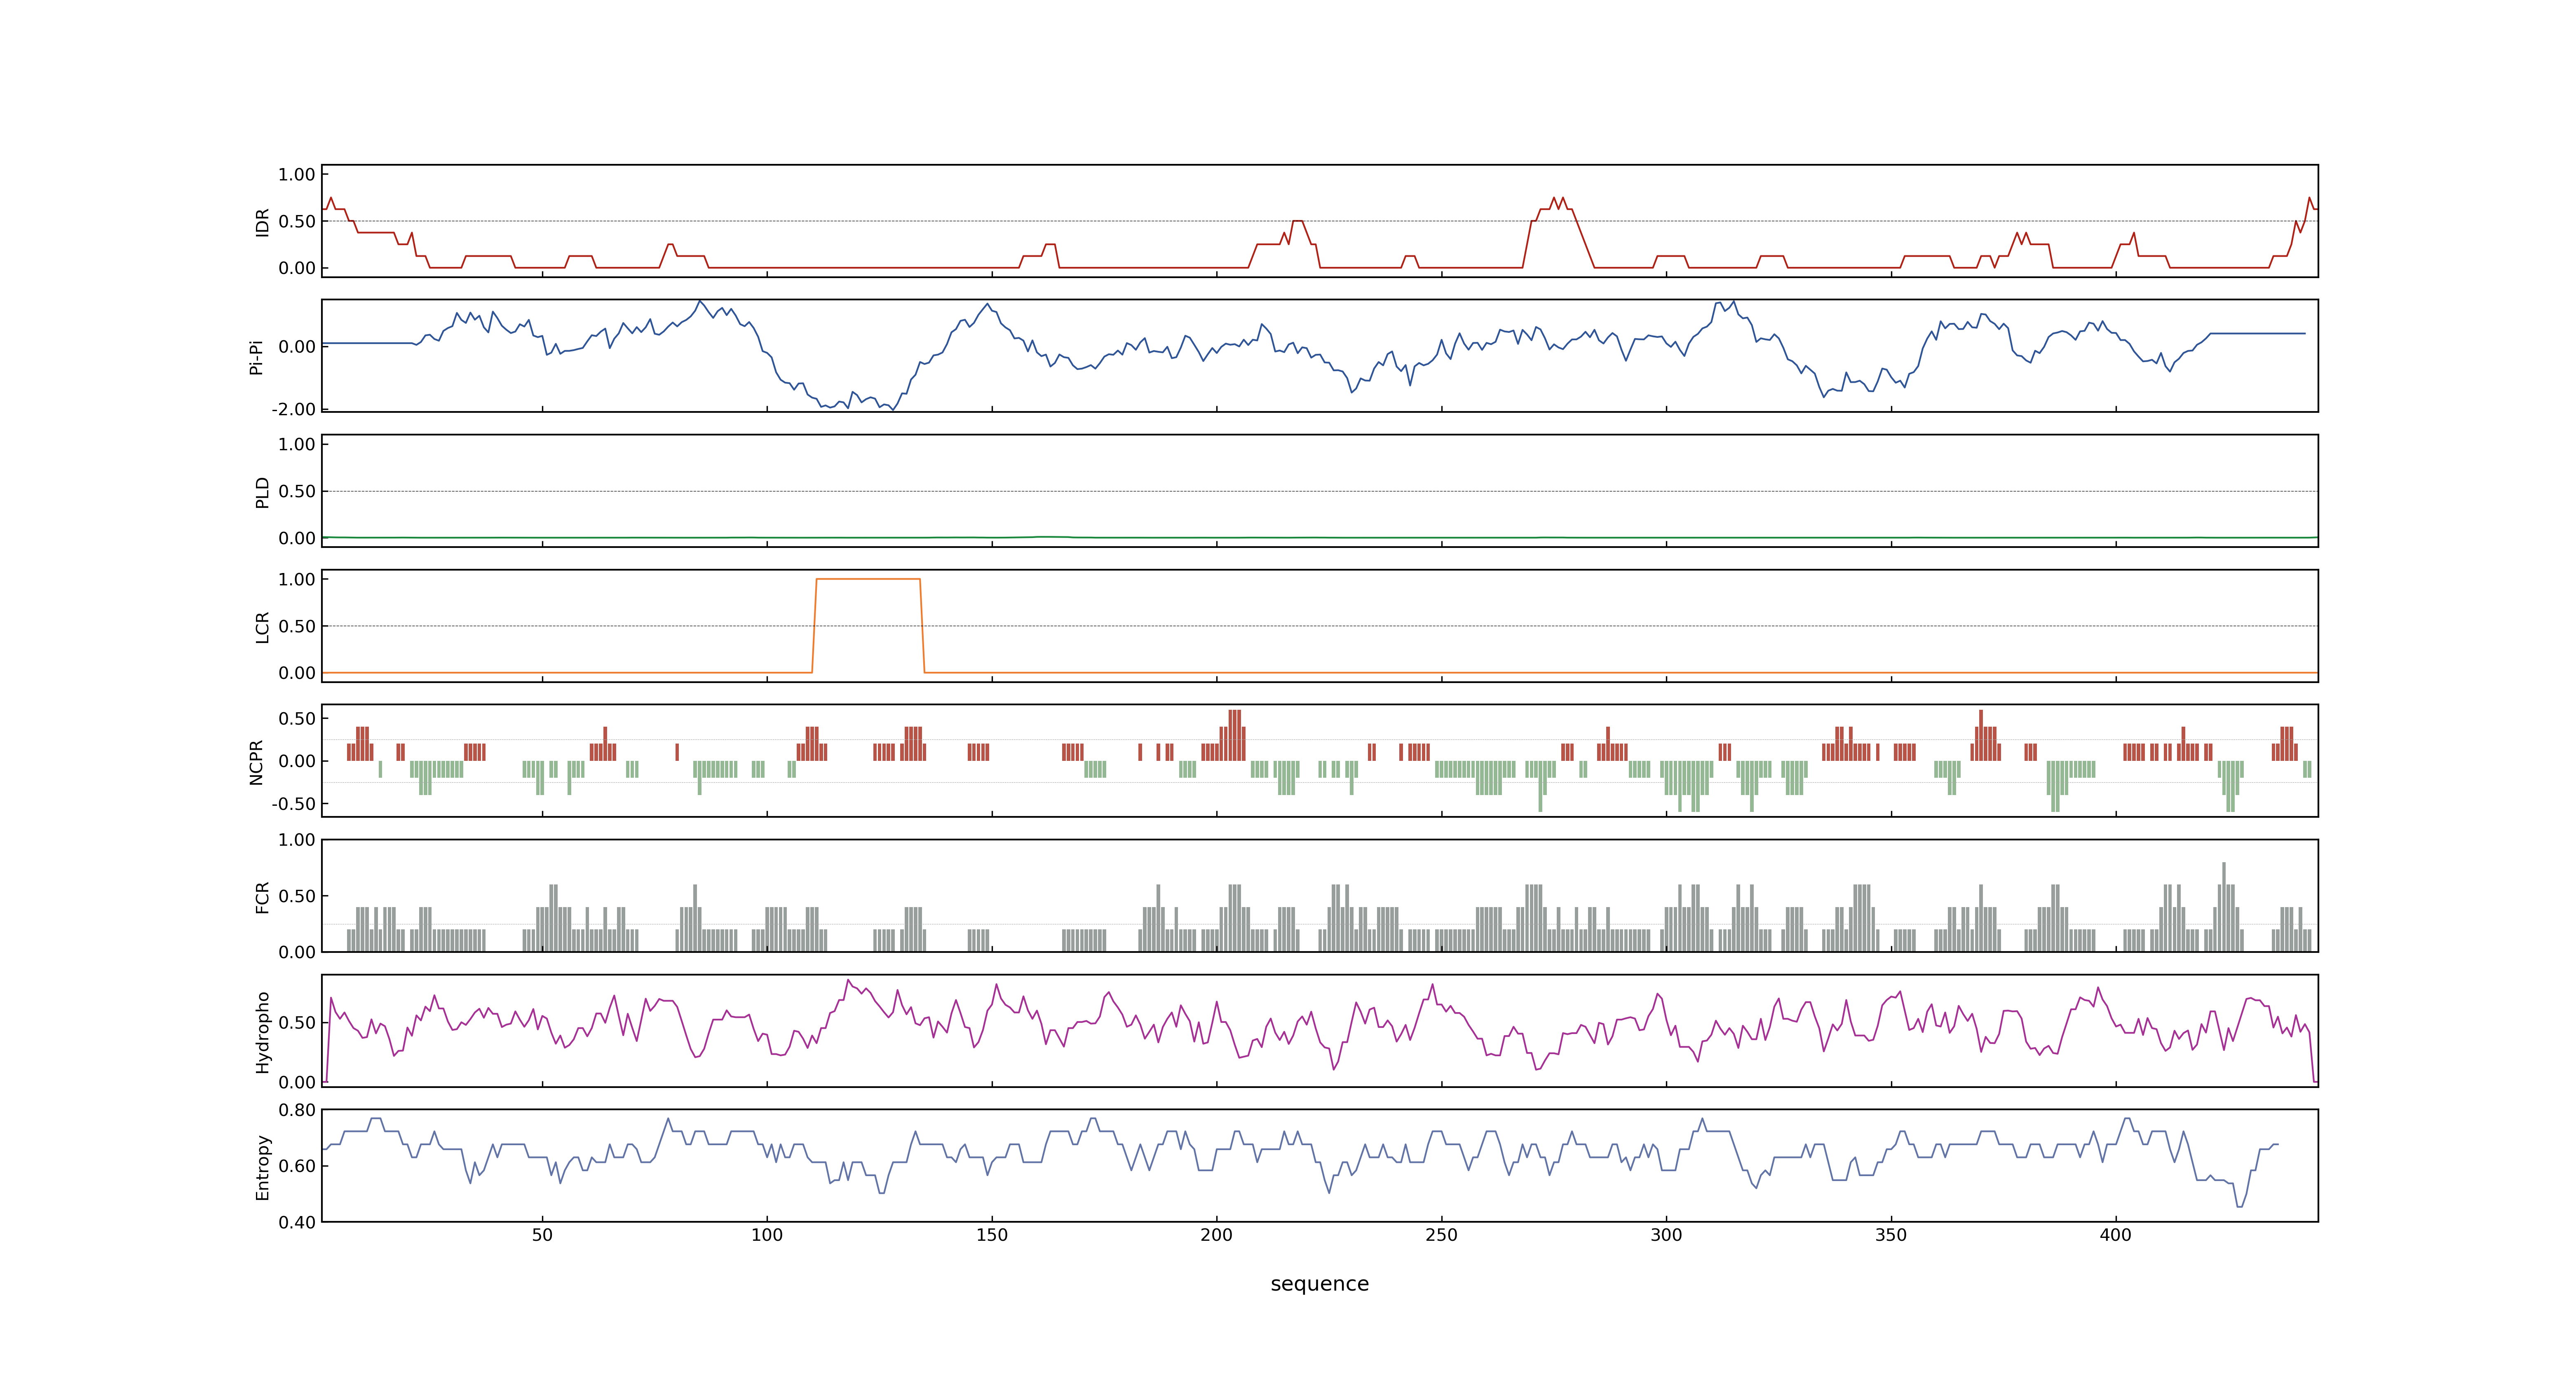Viewport: 2576px width, 1373px height.
Task: Click the Pi-Pi y-axis label
Action: pyautogui.click(x=256, y=357)
